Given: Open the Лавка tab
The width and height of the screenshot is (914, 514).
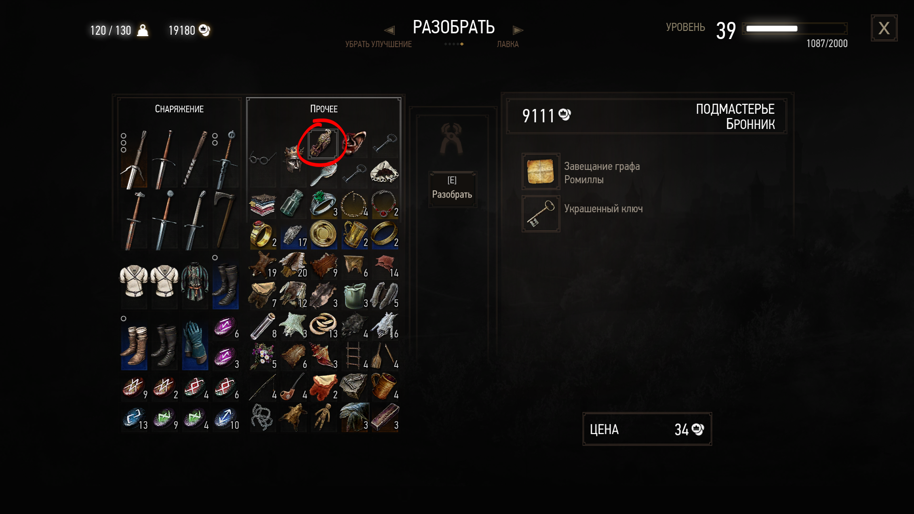Looking at the screenshot, I should pos(507,44).
